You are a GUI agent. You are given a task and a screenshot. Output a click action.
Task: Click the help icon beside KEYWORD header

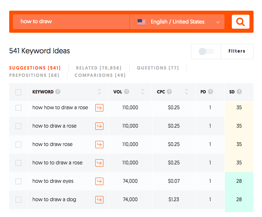[58, 92]
